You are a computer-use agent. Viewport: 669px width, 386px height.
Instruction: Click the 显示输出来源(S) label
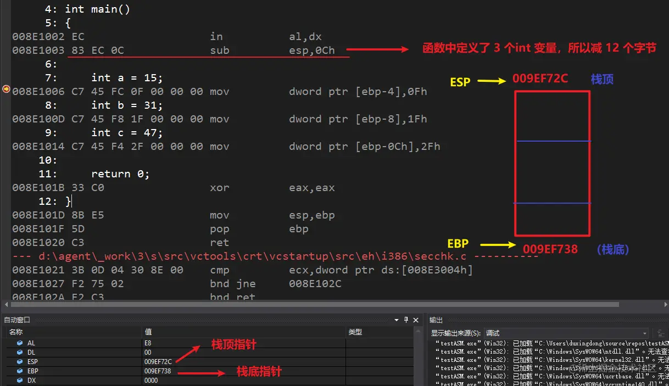pos(456,333)
